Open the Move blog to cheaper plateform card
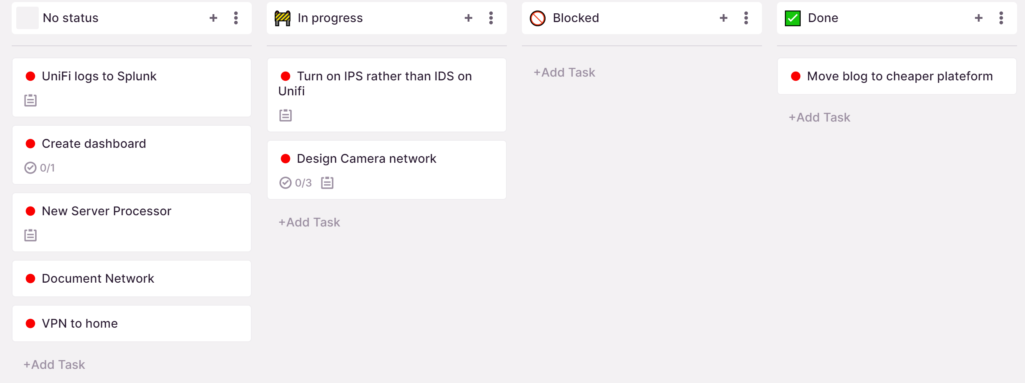Viewport: 1025px width, 383px height. click(x=897, y=76)
